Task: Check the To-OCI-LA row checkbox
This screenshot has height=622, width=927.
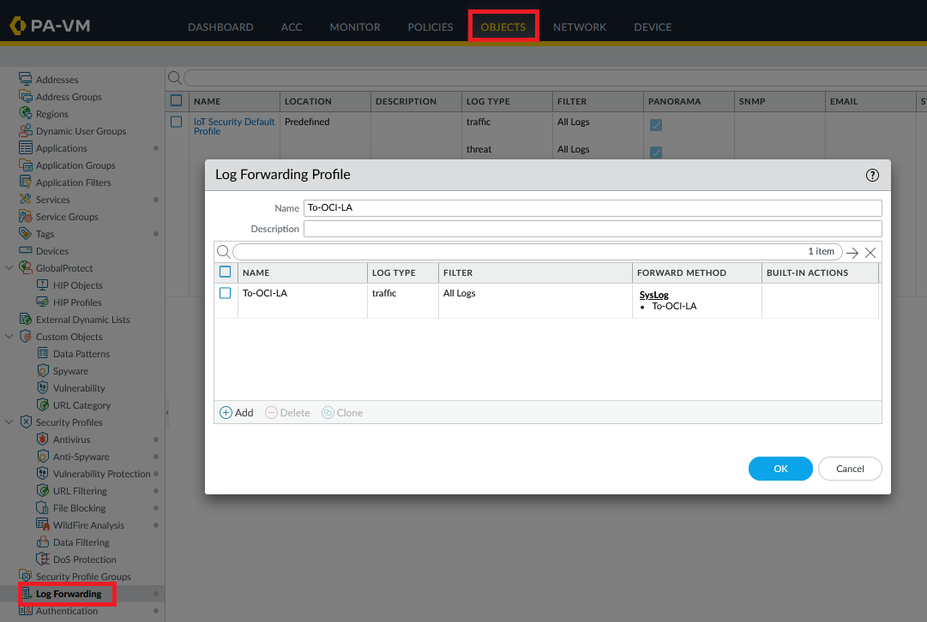Action: point(226,293)
